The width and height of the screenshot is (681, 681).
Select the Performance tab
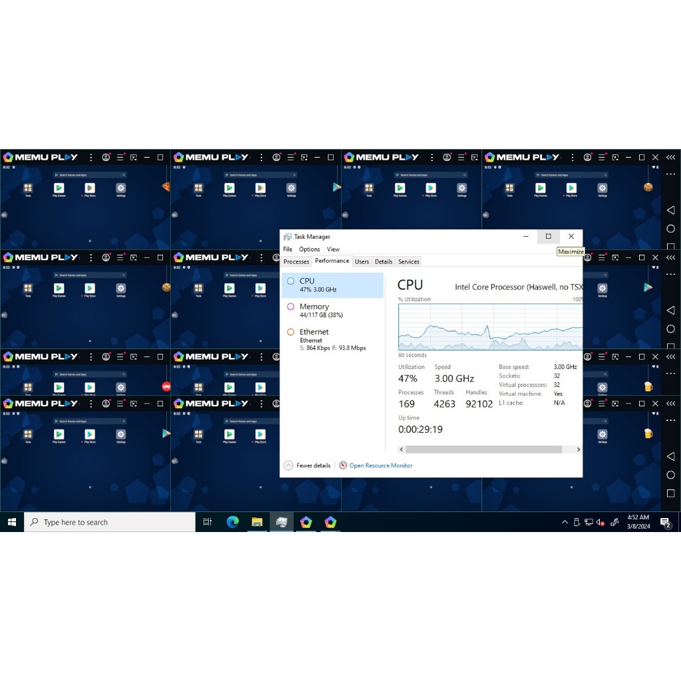coord(332,261)
